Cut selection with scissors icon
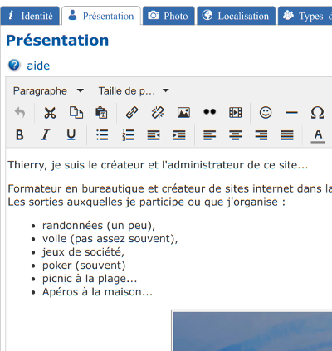 tap(50, 113)
